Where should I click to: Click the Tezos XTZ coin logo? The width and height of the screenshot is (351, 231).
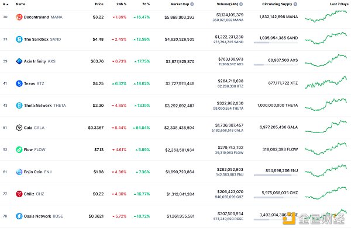pos(19,83)
